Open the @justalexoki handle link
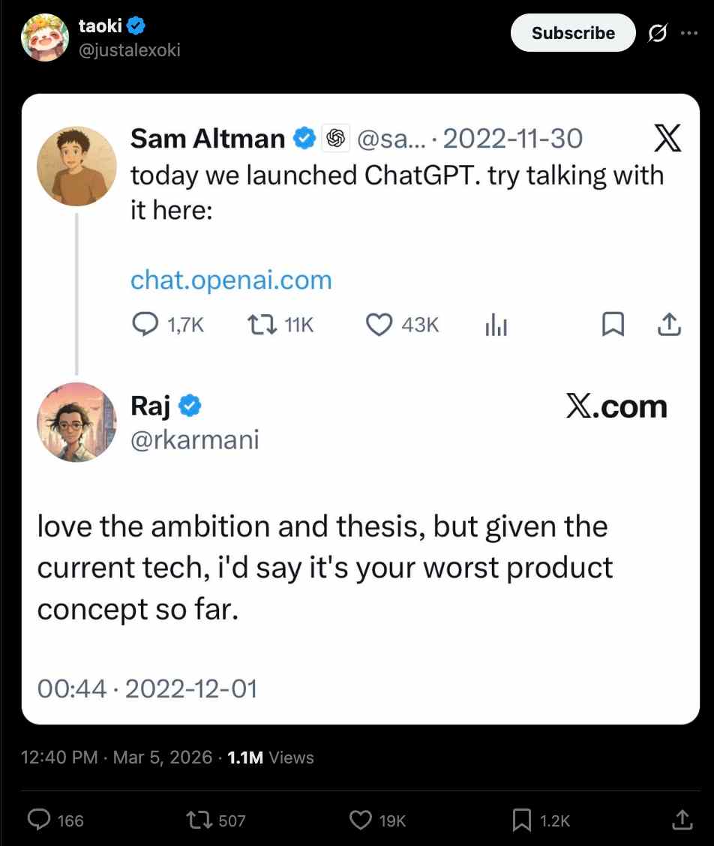Screen dimensions: 714x846 [129, 50]
